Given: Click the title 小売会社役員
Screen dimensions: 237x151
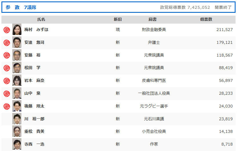Looking at the screenshot, I should point(154,131).
